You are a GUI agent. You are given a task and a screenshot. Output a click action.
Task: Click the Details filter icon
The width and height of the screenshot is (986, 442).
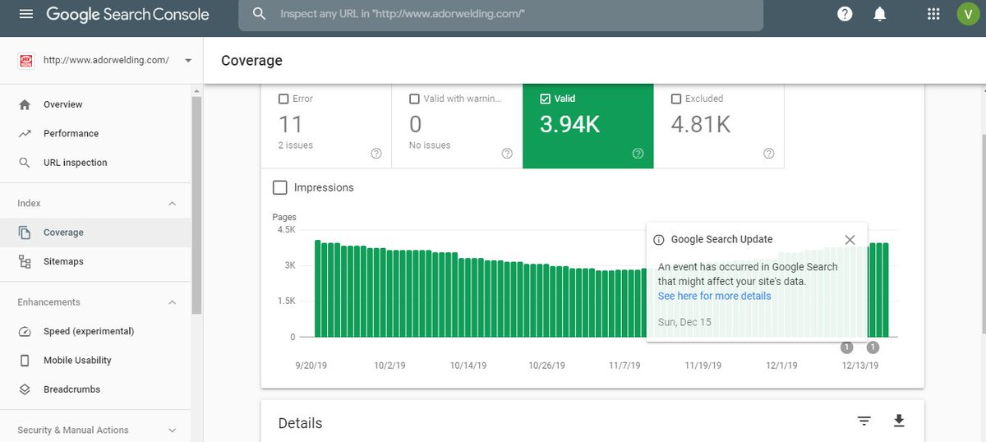tap(864, 421)
